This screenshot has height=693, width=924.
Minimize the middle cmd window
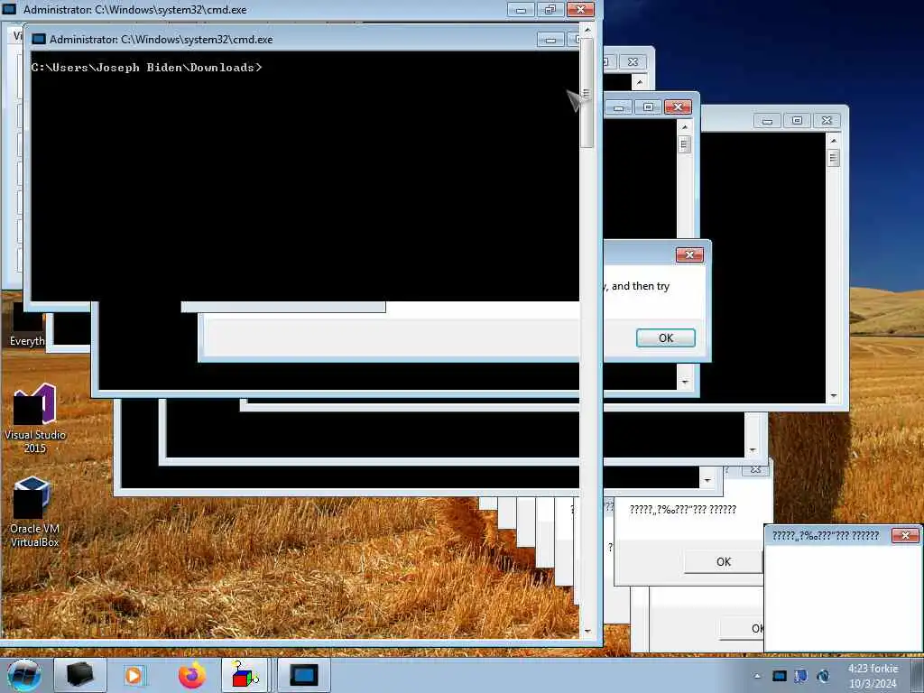point(618,106)
